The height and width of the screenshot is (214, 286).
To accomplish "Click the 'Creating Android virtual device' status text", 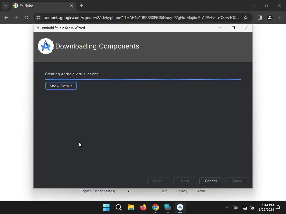I will [72, 74].
